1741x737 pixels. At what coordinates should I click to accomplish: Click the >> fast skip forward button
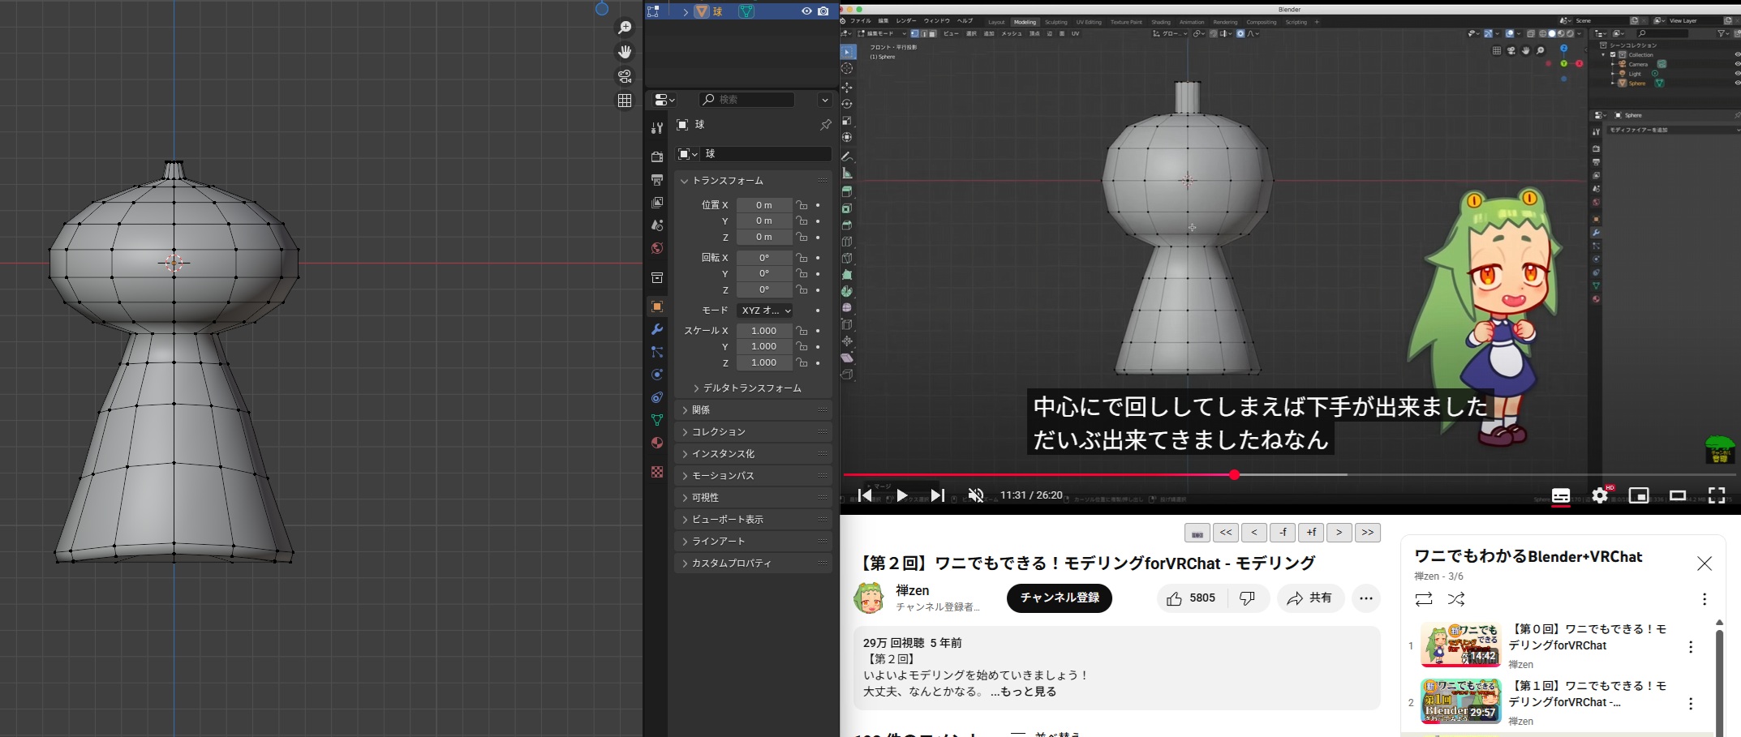click(x=1368, y=533)
